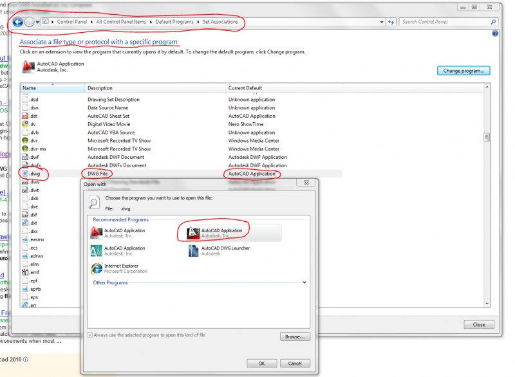Select the .dwf file type icon
This screenshot has width=515, height=377.
click(25, 157)
